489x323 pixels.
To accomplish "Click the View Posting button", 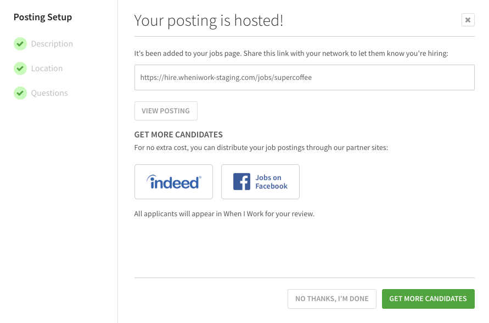I will [166, 111].
